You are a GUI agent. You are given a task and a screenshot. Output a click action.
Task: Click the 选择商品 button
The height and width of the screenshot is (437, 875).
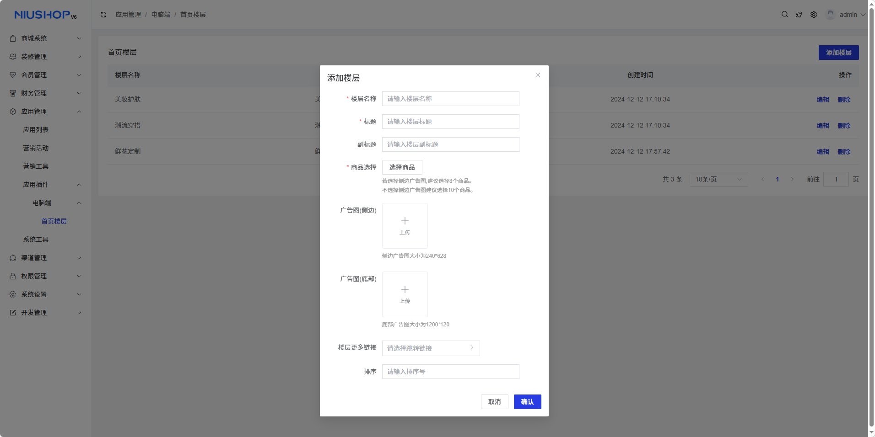(402, 167)
